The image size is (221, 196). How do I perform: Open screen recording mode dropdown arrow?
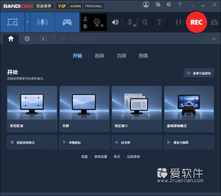click(x=27, y=22)
